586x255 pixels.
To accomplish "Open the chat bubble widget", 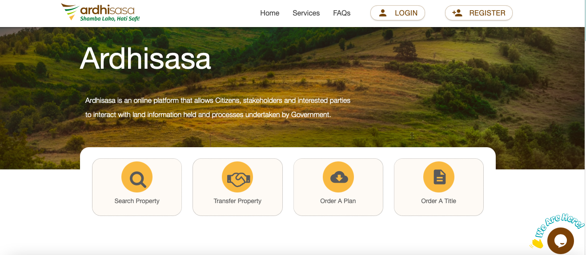I will coord(560,241).
